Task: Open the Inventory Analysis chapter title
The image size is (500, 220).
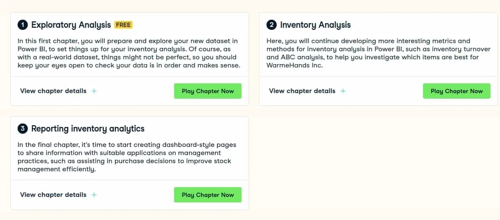Action: point(315,25)
